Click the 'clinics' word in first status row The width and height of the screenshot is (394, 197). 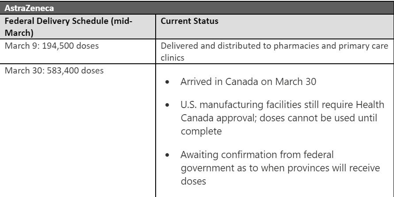pos(172,58)
